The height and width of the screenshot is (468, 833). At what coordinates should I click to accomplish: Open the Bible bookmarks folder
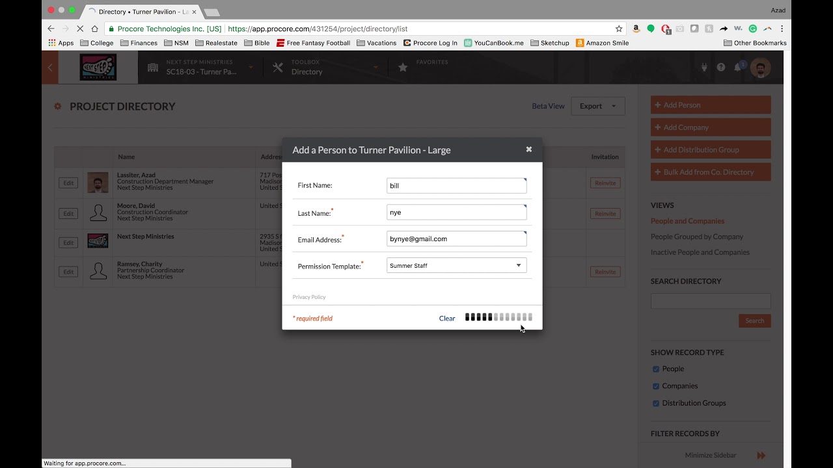click(x=257, y=43)
